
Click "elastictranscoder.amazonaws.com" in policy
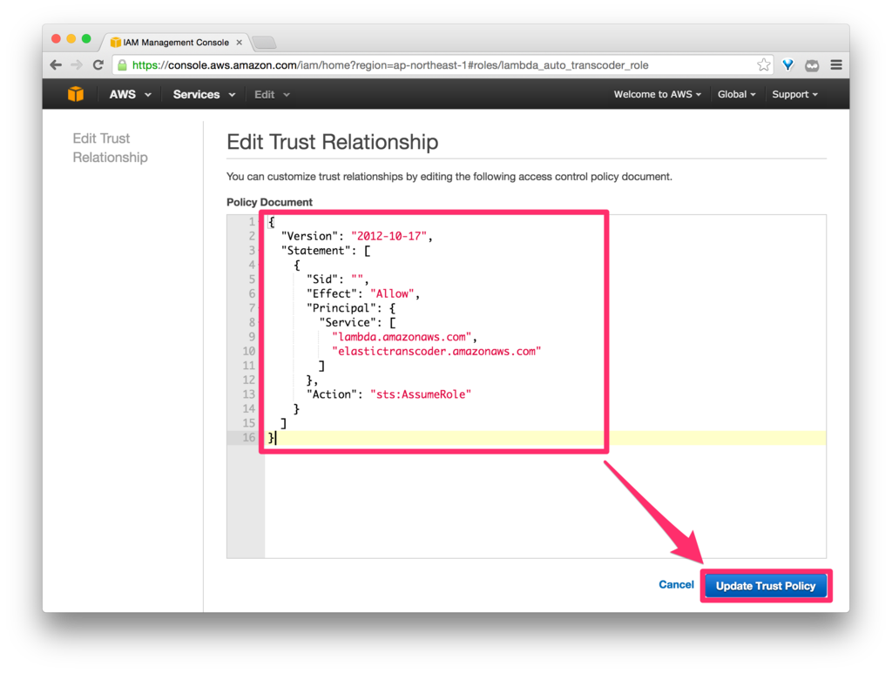(x=436, y=351)
